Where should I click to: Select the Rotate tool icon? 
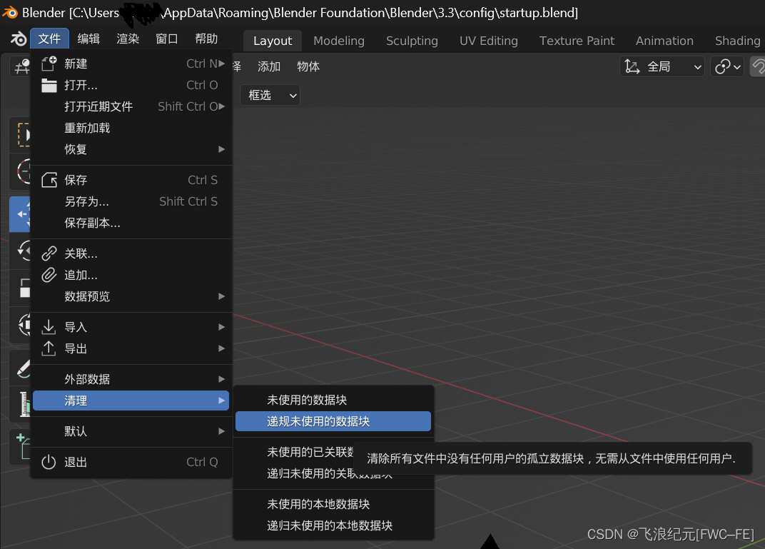21,251
